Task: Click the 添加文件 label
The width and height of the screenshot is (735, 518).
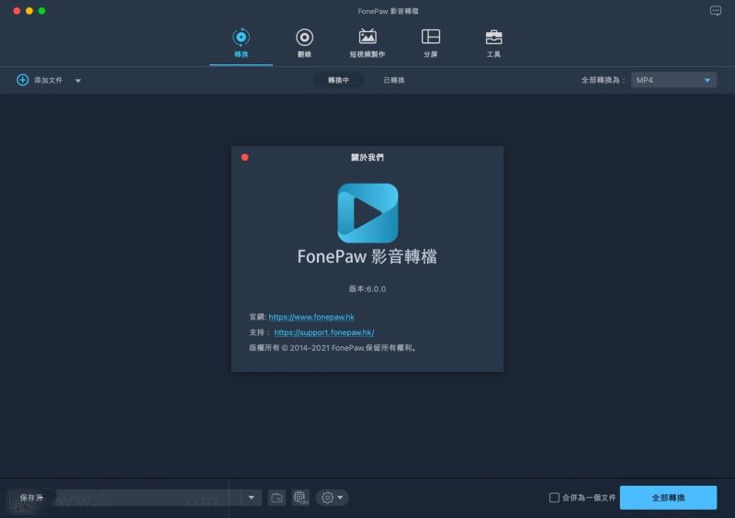Action: click(x=48, y=80)
